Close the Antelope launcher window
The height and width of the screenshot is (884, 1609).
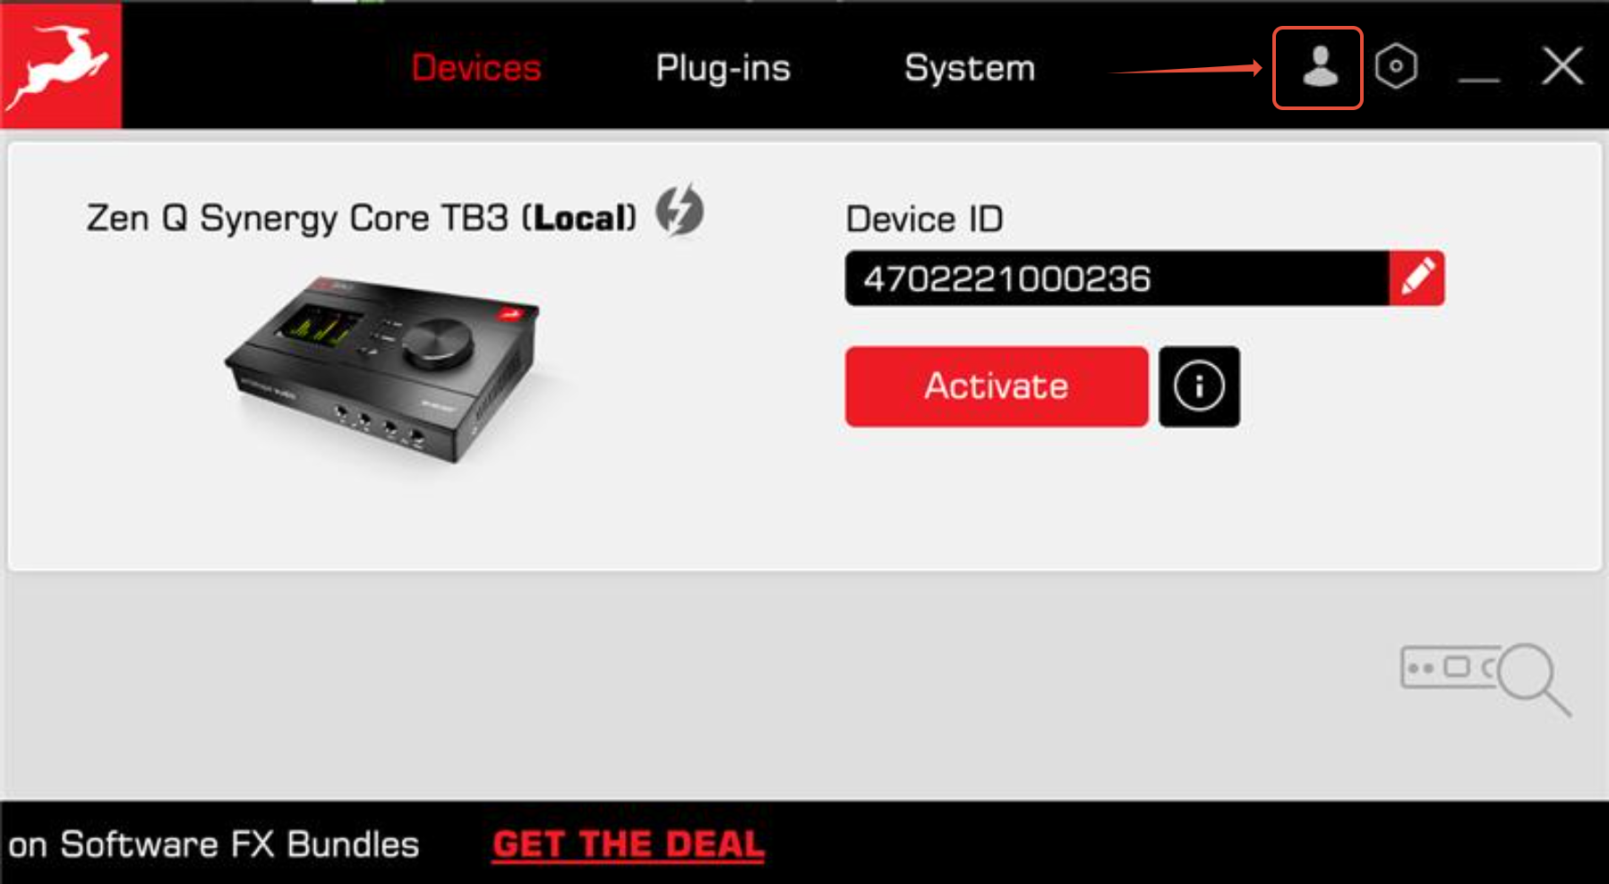pyautogui.click(x=1562, y=66)
